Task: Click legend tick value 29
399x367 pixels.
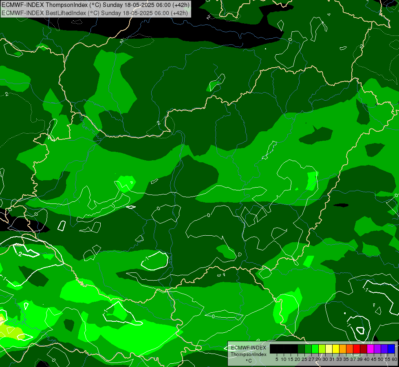Action: pyautogui.click(x=318, y=359)
